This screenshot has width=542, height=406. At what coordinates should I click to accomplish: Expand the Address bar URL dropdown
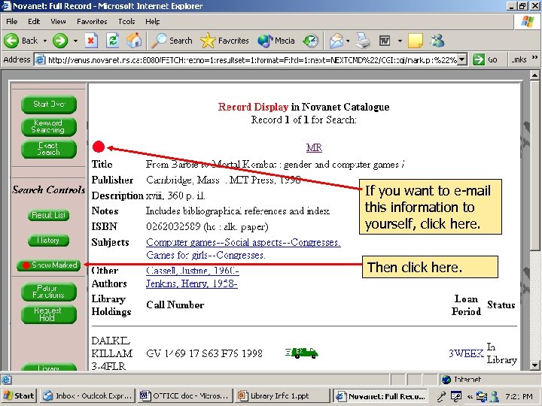[x=463, y=59]
